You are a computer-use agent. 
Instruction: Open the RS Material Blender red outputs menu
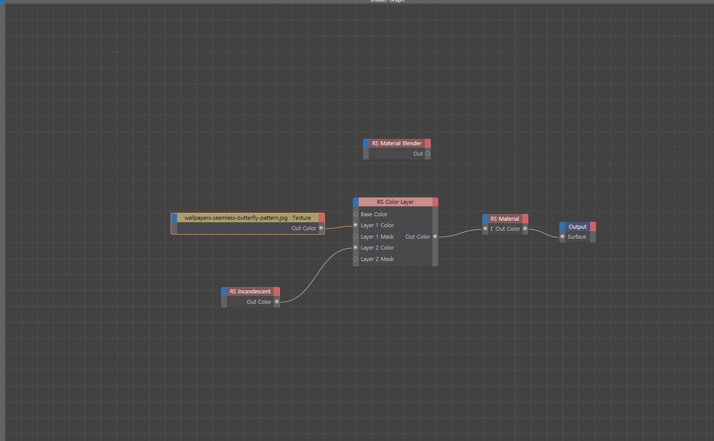428,143
